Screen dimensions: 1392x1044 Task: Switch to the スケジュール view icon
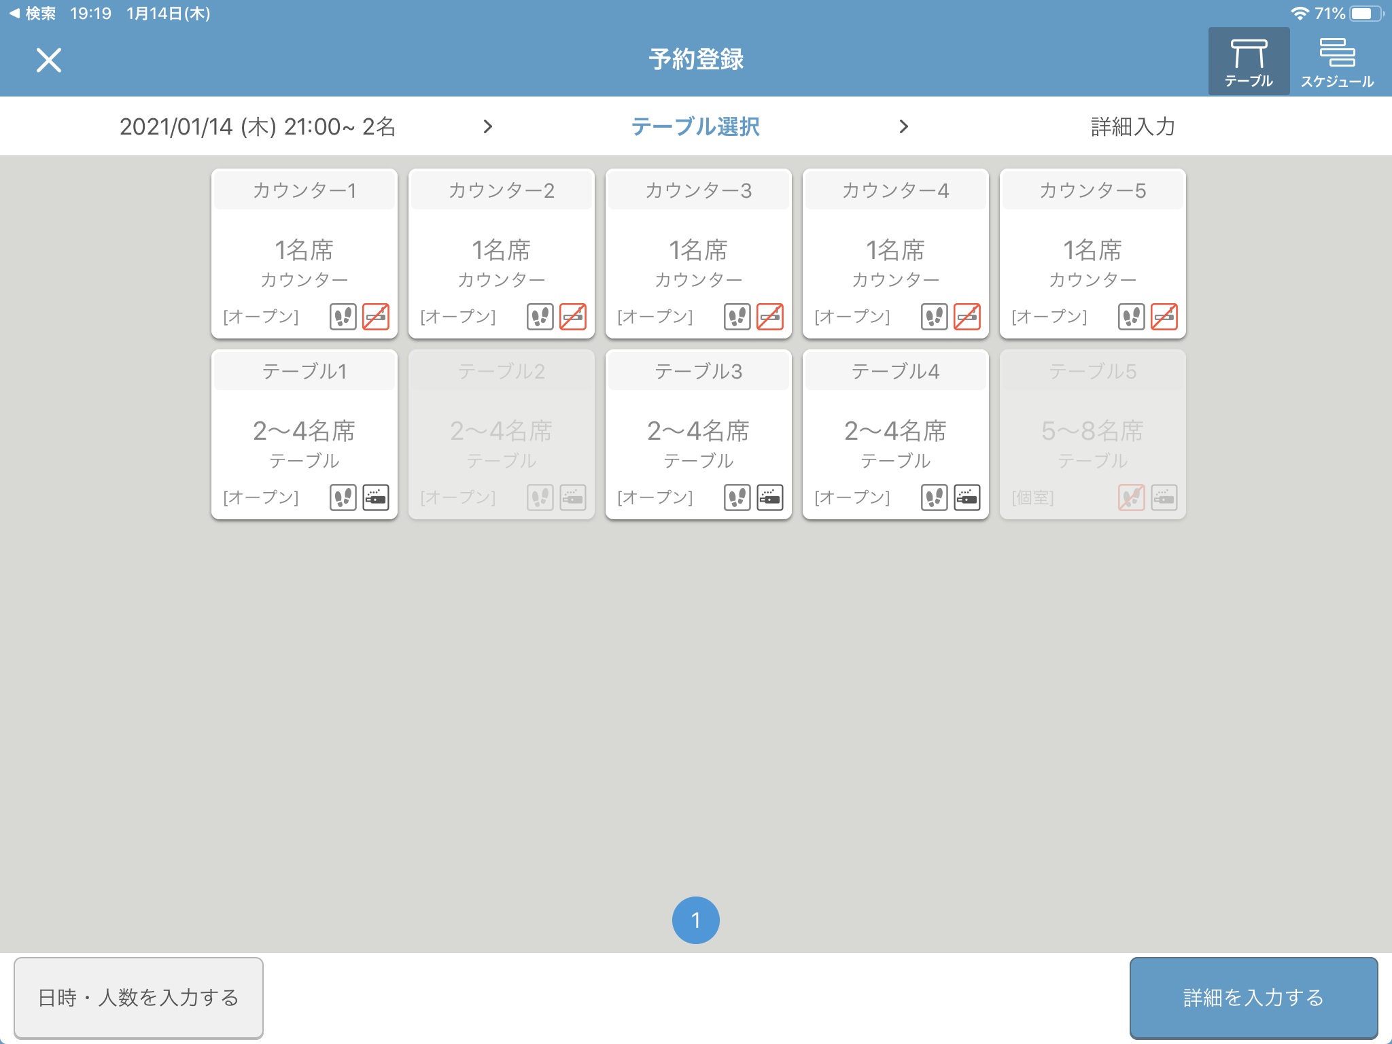(x=1336, y=61)
